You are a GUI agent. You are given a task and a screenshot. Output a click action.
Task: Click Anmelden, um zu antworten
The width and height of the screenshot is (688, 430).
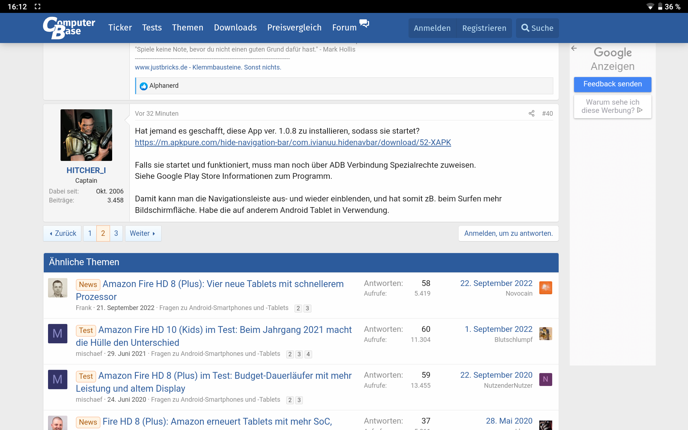click(x=508, y=233)
